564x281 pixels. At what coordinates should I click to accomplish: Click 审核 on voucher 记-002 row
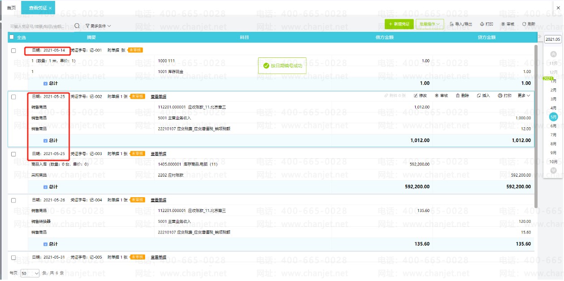pos(441,96)
